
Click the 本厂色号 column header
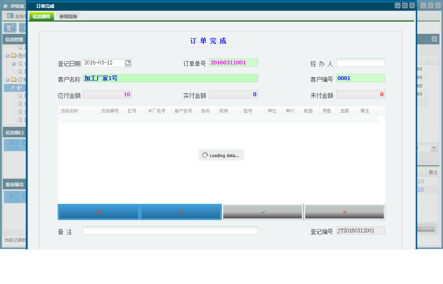pos(159,110)
